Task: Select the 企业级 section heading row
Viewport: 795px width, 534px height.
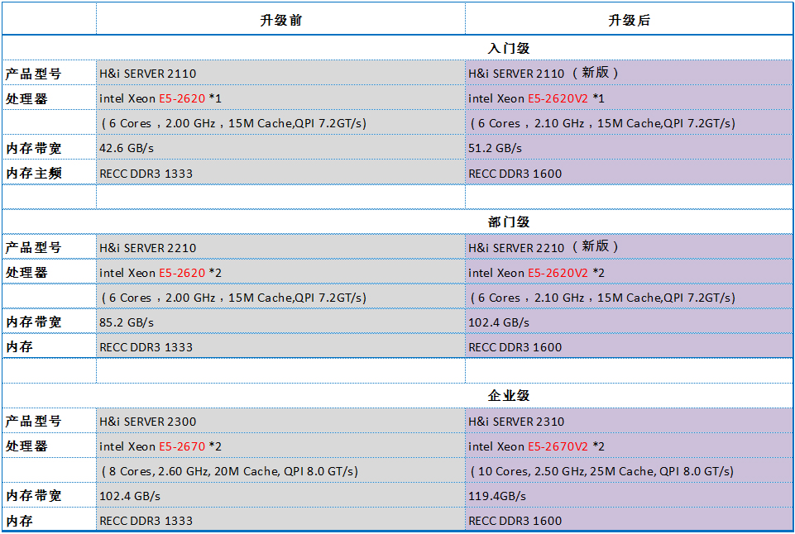Action: pos(509,396)
